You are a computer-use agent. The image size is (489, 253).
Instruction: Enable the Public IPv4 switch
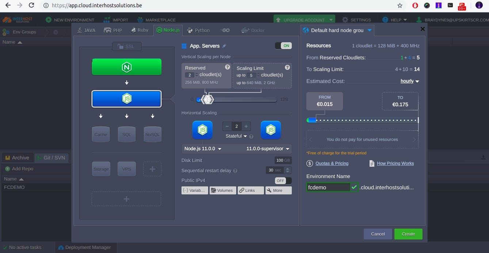pyautogui.click(x=283, y=181)
